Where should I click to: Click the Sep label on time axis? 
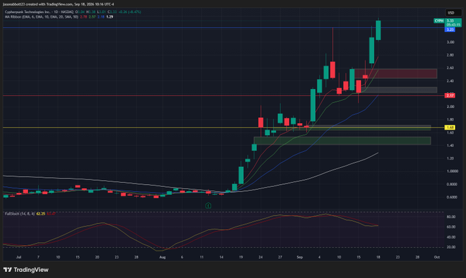coord(299,257)
